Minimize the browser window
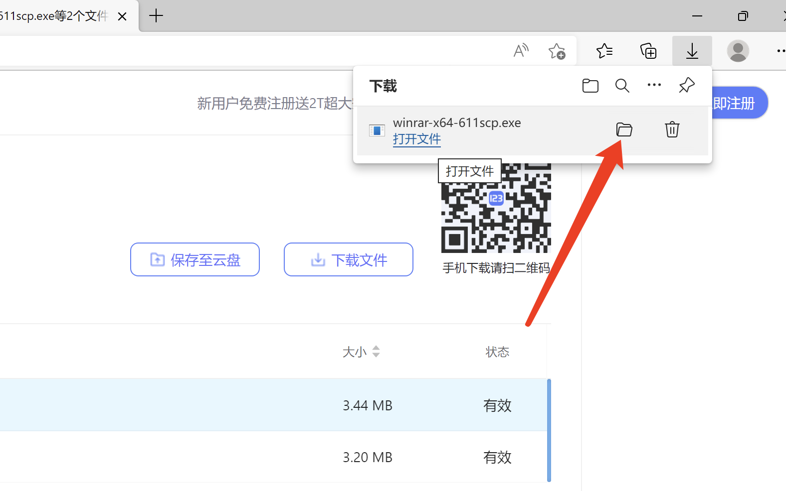786x491 pixels. pos(697,16)
